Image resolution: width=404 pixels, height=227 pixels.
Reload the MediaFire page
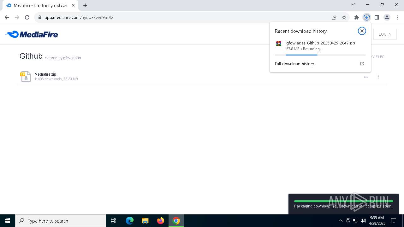(x=27, y=17)
